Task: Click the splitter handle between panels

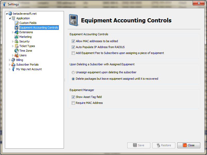Action: pos(65,80)
